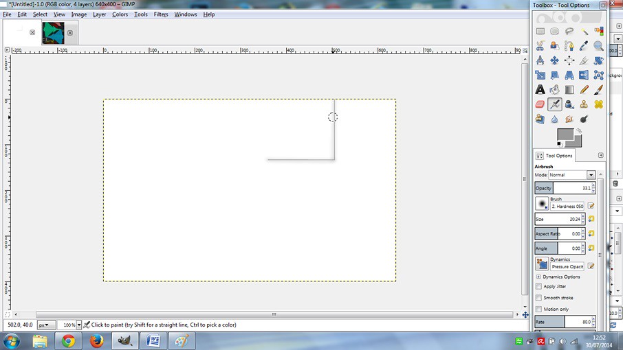Select the Free Select lasso tool
This screenshot has width=623, height=350.
coord(569,32)
